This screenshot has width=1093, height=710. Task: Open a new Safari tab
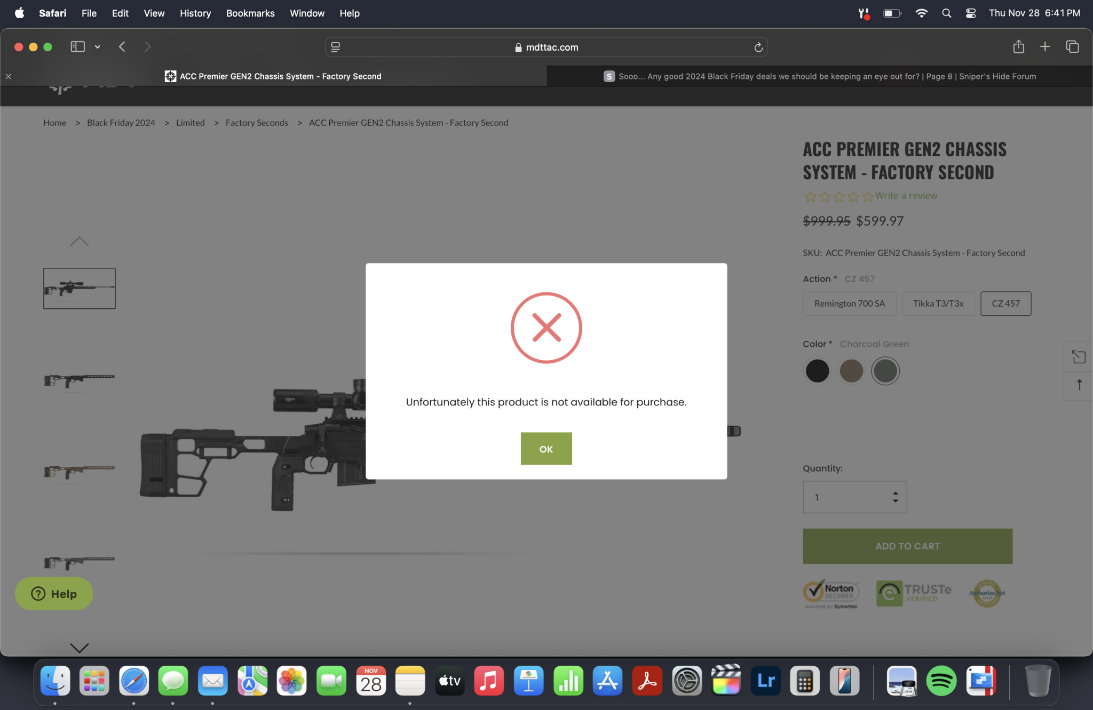click(1045, 47)
